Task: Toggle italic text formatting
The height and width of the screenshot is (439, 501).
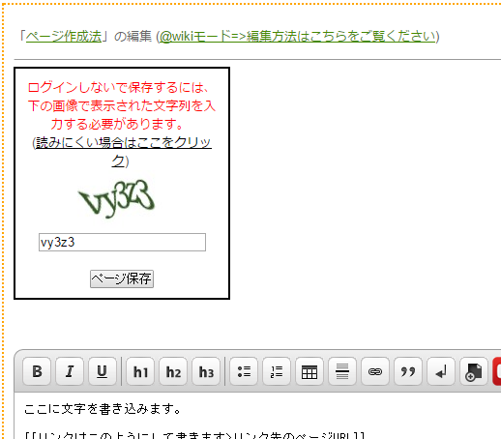Action: point(70,371)
